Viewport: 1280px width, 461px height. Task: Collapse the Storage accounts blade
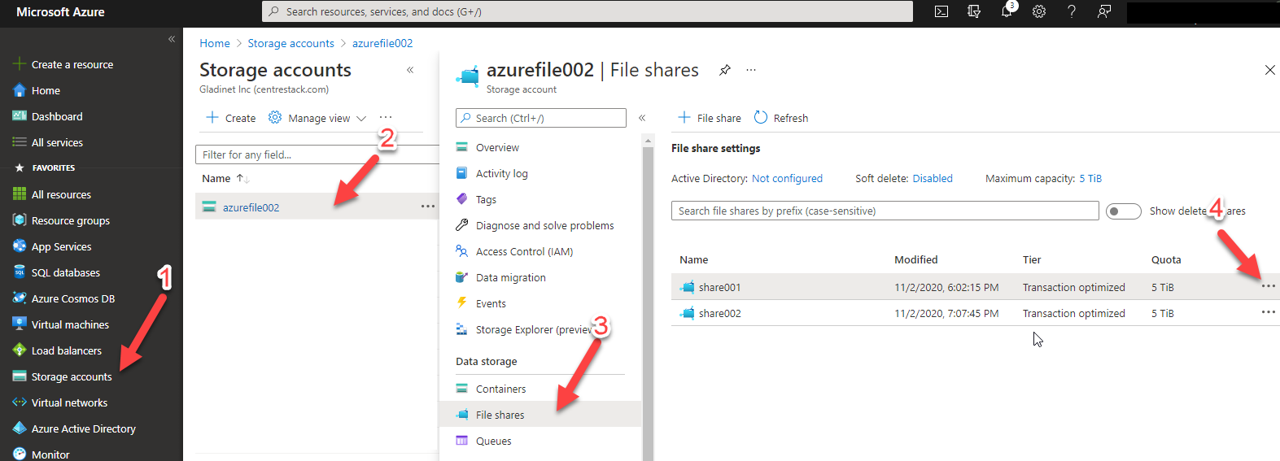[410, 70]
